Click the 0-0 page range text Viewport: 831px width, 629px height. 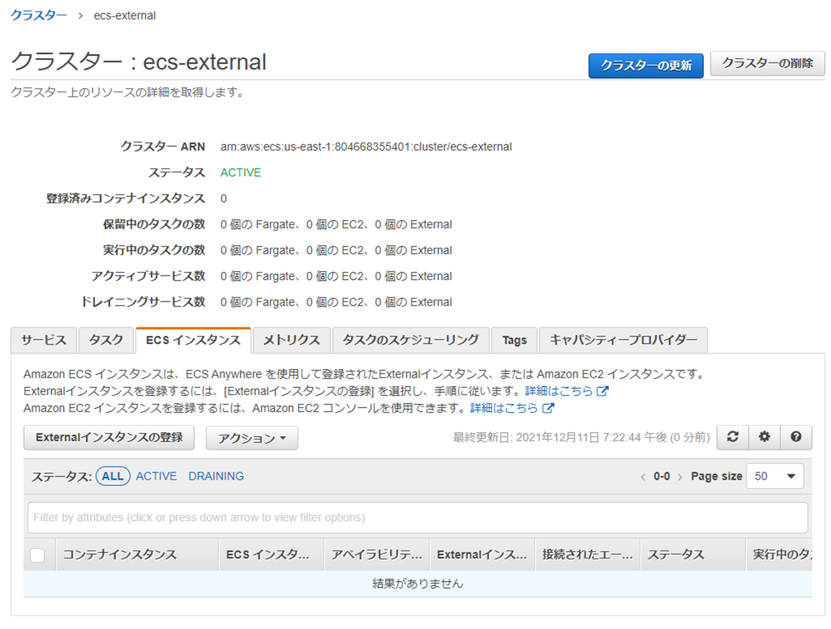coord(661,477)
